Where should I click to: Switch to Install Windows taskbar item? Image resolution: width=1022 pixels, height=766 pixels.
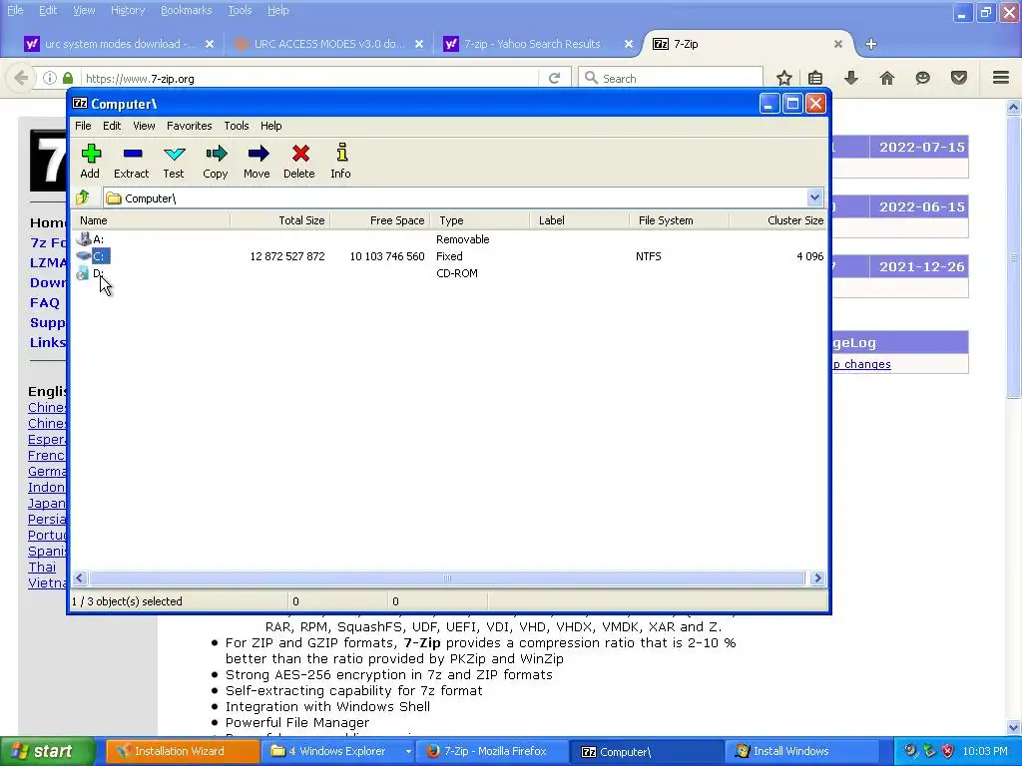coord(801,751)
